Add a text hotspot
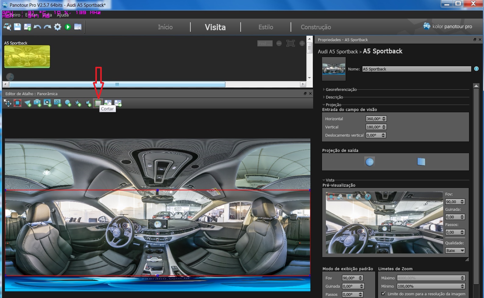The height and width of the screenshot is (298, 484). click(58, 103)
